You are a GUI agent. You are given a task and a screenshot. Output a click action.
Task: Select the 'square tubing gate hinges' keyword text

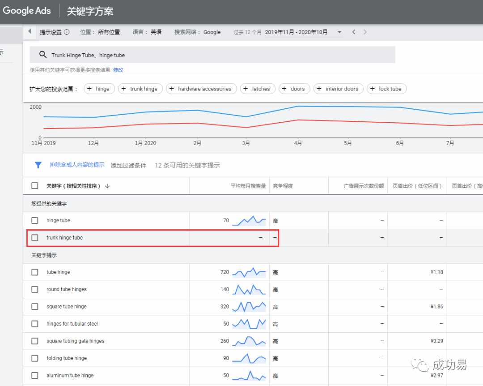76,341
